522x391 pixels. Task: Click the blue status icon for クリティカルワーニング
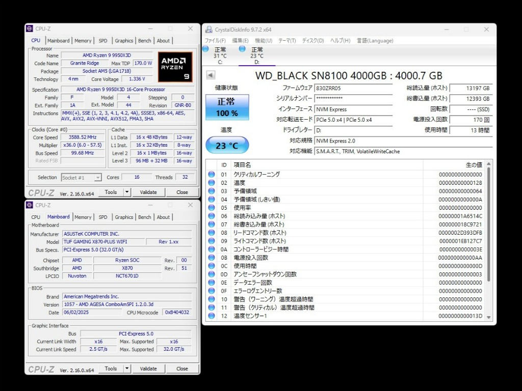[x=212, y=174]
